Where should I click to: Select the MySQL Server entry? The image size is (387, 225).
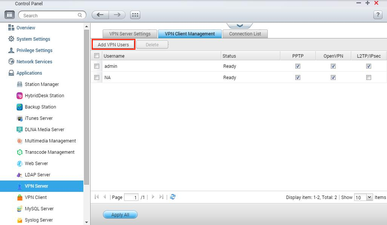click(x=39, y=209)
